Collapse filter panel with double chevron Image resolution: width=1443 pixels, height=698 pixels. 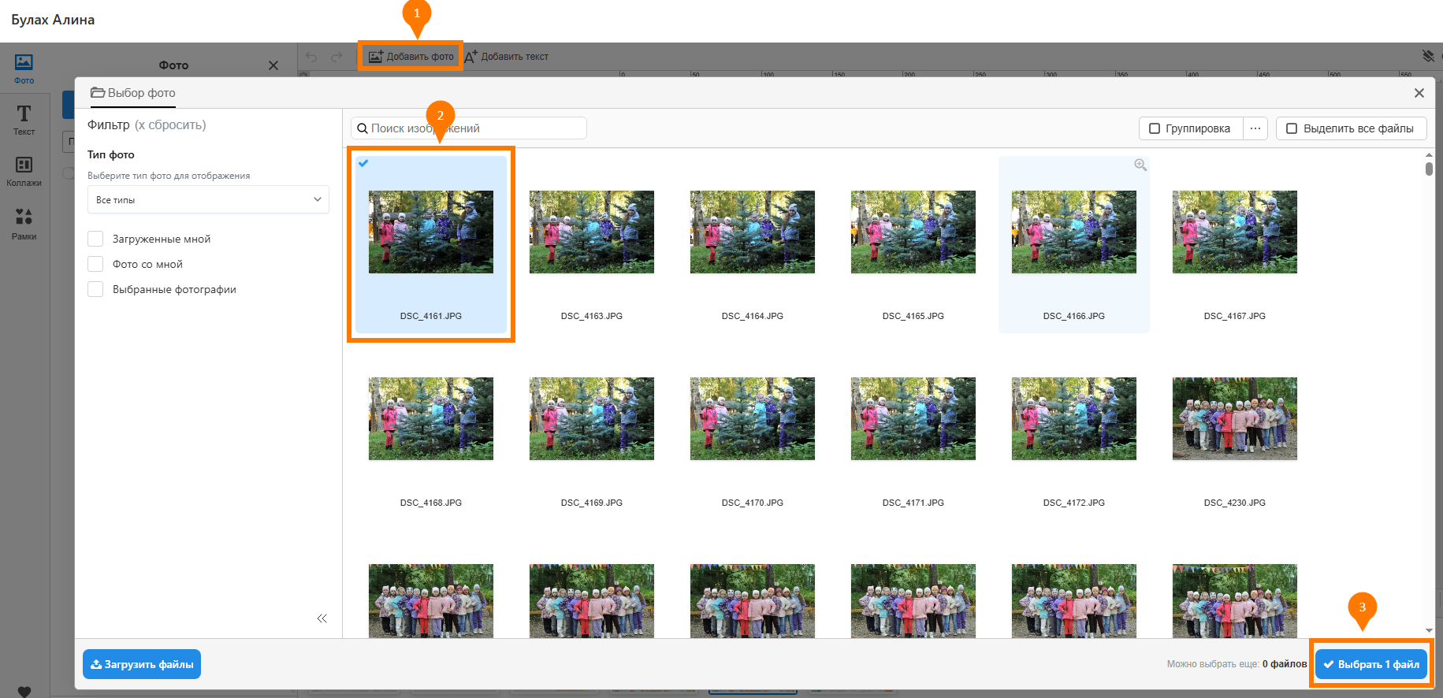pos(322,618)
